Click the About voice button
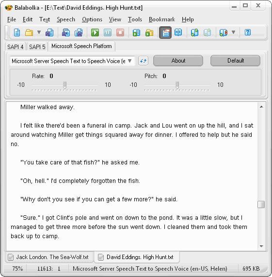The height and width of the screenshot is (277, 272). 178,61
